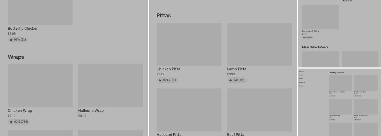
Task: Click the Houmous & Pitta rating badge
Action: (308, 38)
